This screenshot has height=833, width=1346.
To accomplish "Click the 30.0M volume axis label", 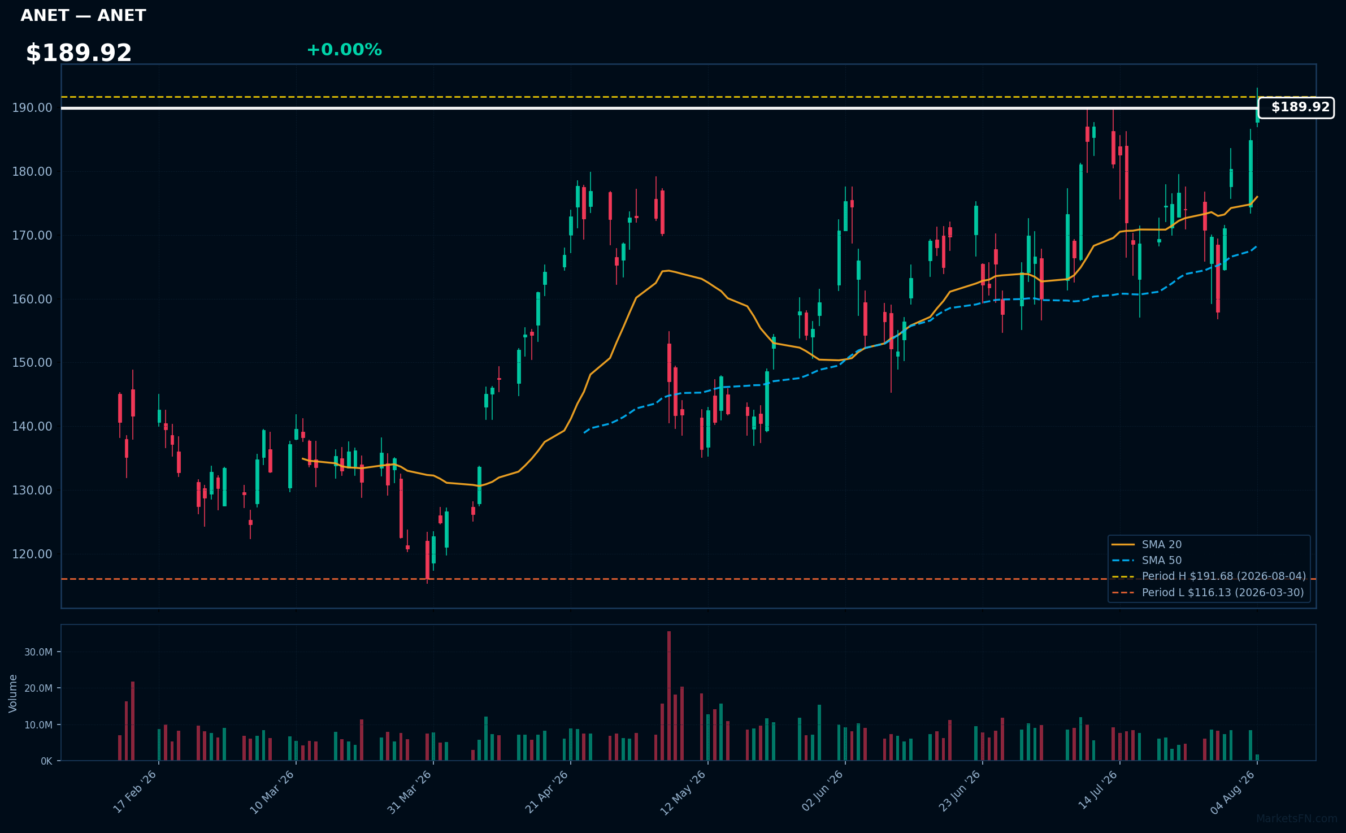I will (x=38, y=652).
